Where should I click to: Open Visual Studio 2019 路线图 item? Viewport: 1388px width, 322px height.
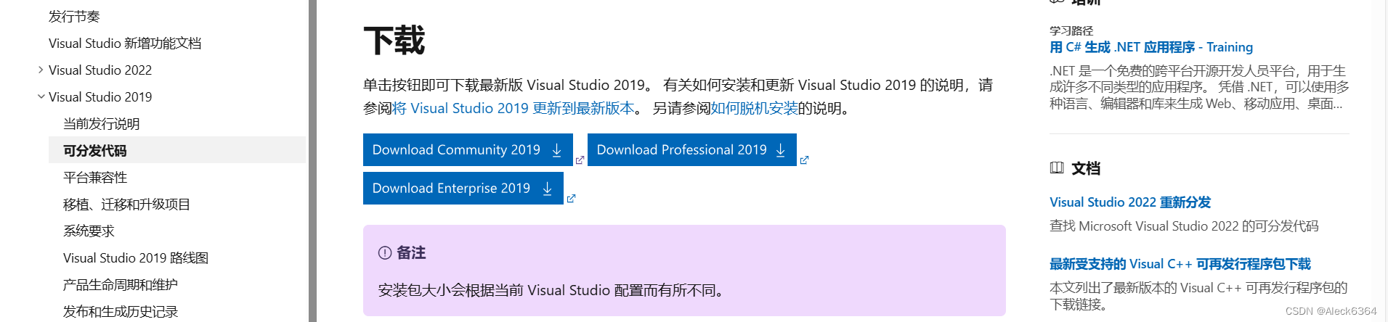[x=136, y=258]
